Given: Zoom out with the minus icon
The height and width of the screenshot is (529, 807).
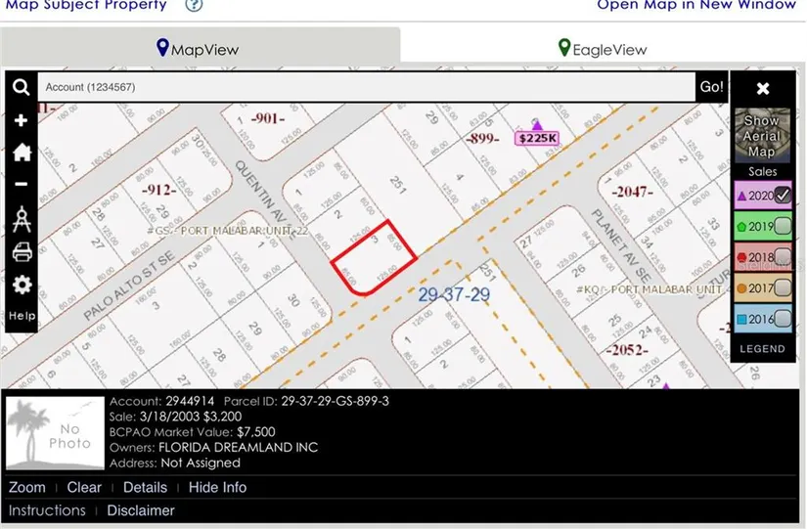Looking at the screenshot, I should point(21,184).
